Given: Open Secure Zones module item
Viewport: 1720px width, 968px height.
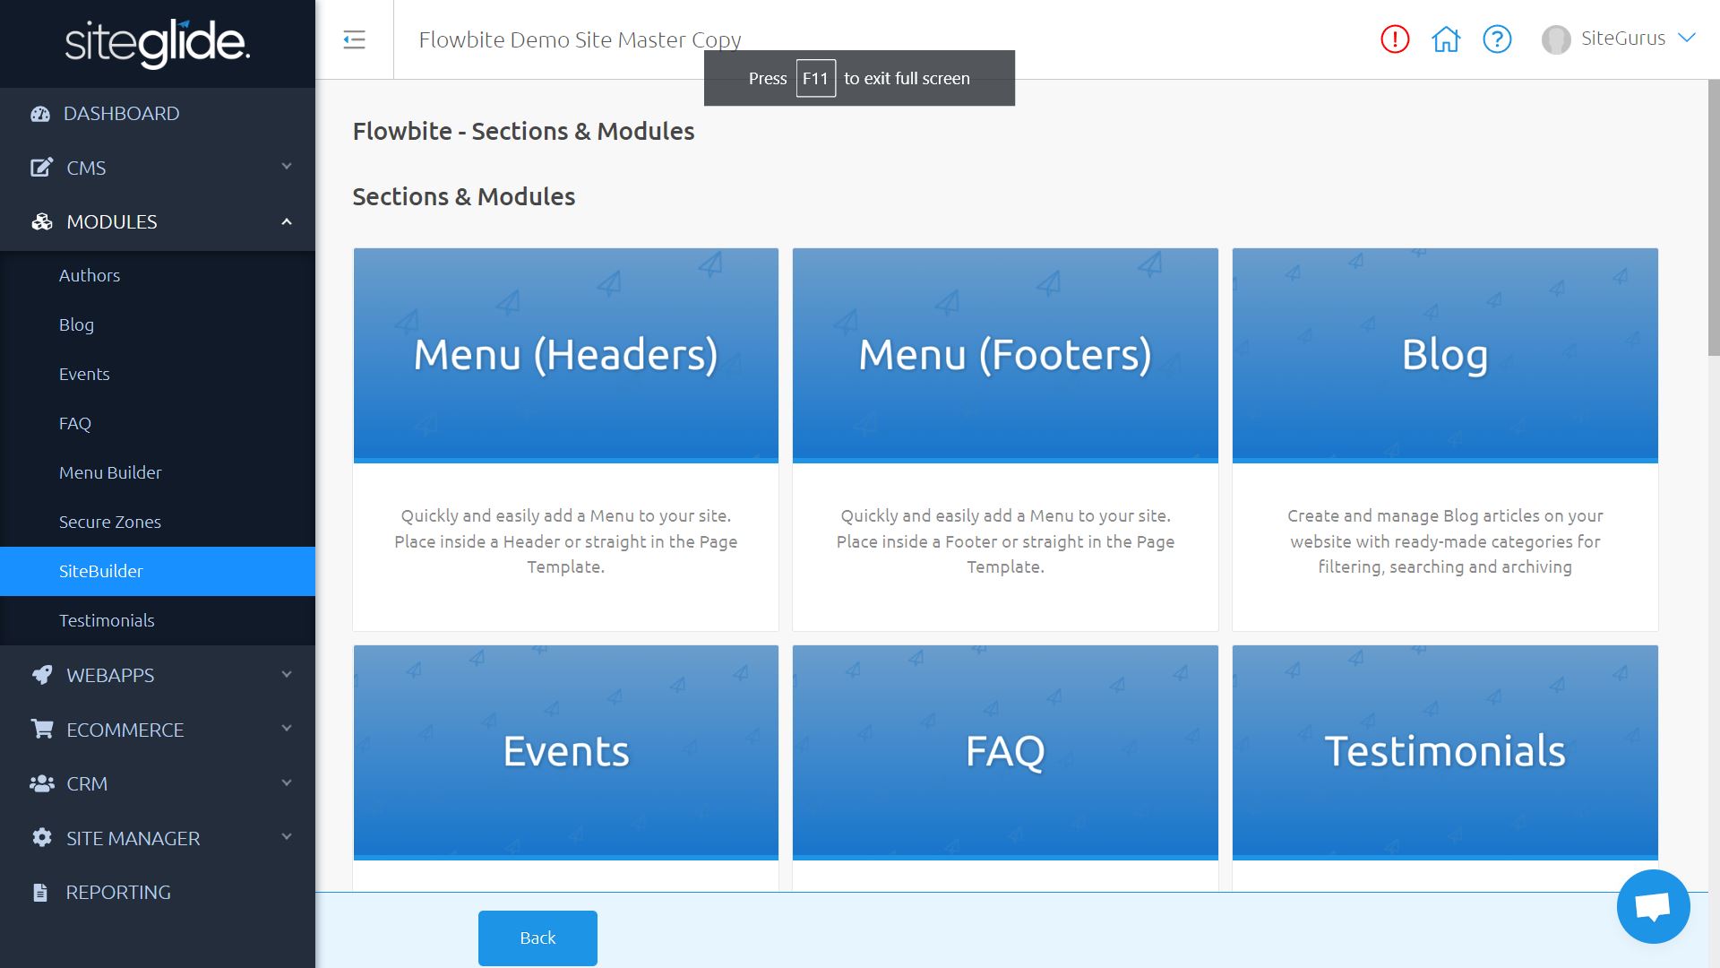Looking at the screenshot, I should [110, 522].
